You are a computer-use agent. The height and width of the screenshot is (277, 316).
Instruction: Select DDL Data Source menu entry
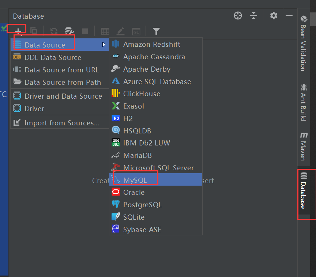(x=60, y=57)
